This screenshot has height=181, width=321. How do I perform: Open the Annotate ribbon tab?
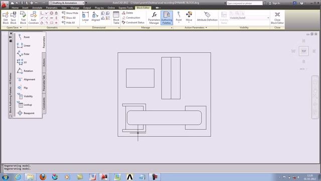(37, 8)
